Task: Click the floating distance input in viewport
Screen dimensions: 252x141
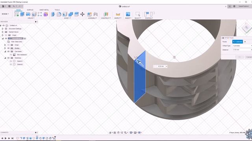Action: (x=161, y=66)
